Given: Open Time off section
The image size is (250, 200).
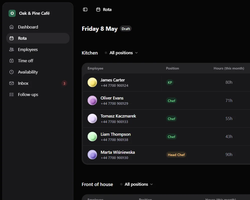Looking at the screenshot, I should pos(38,61).
